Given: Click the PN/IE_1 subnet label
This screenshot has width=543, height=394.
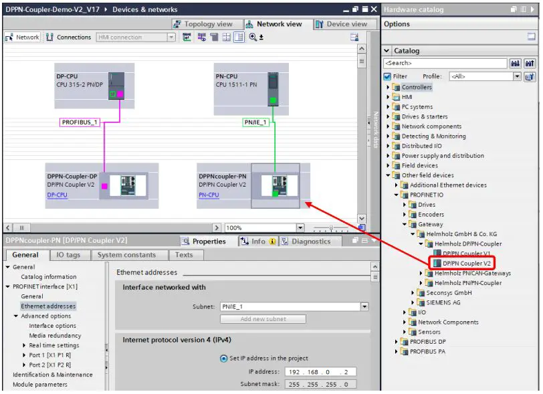Looking at the screenshot, I should pos(255,122).
